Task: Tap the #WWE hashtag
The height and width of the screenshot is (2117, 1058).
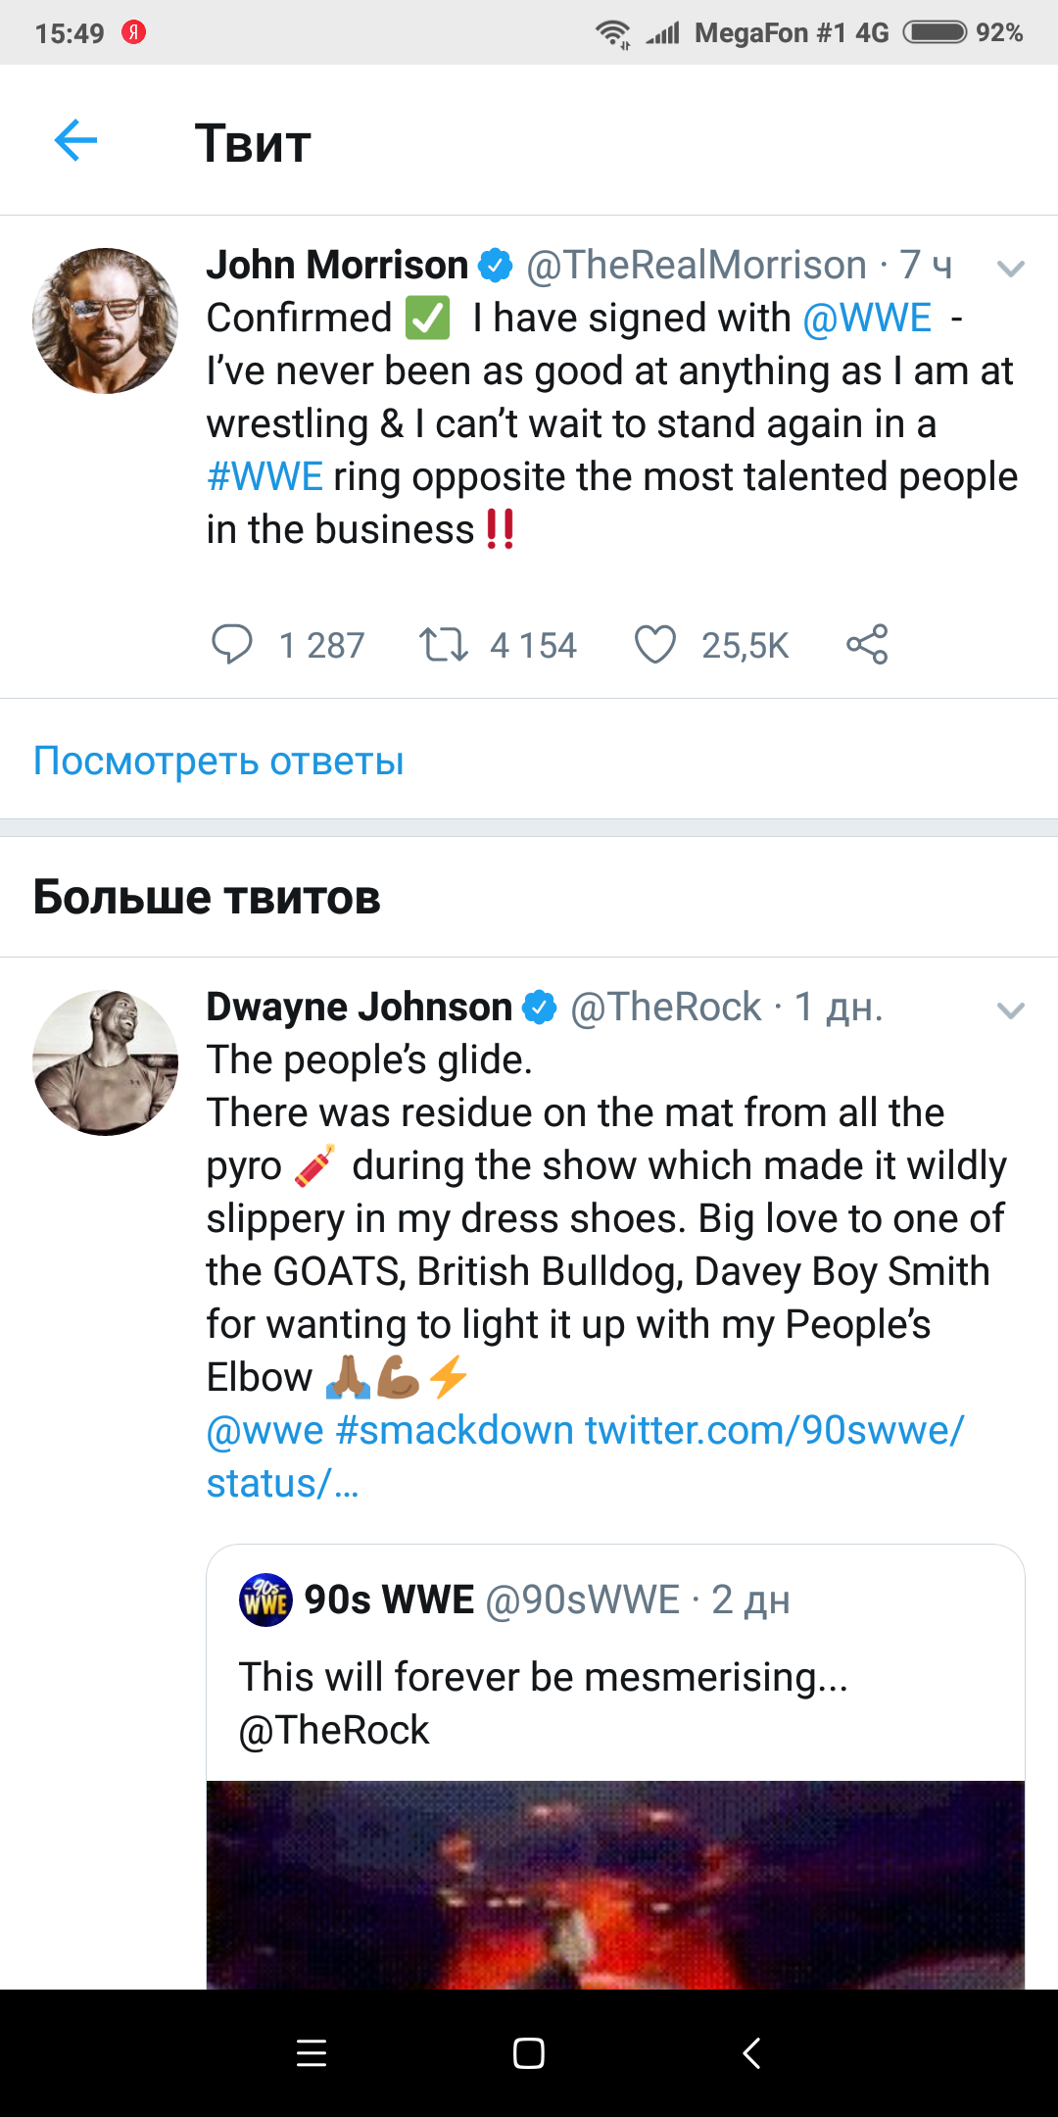Action: click(x=264, y=477)
